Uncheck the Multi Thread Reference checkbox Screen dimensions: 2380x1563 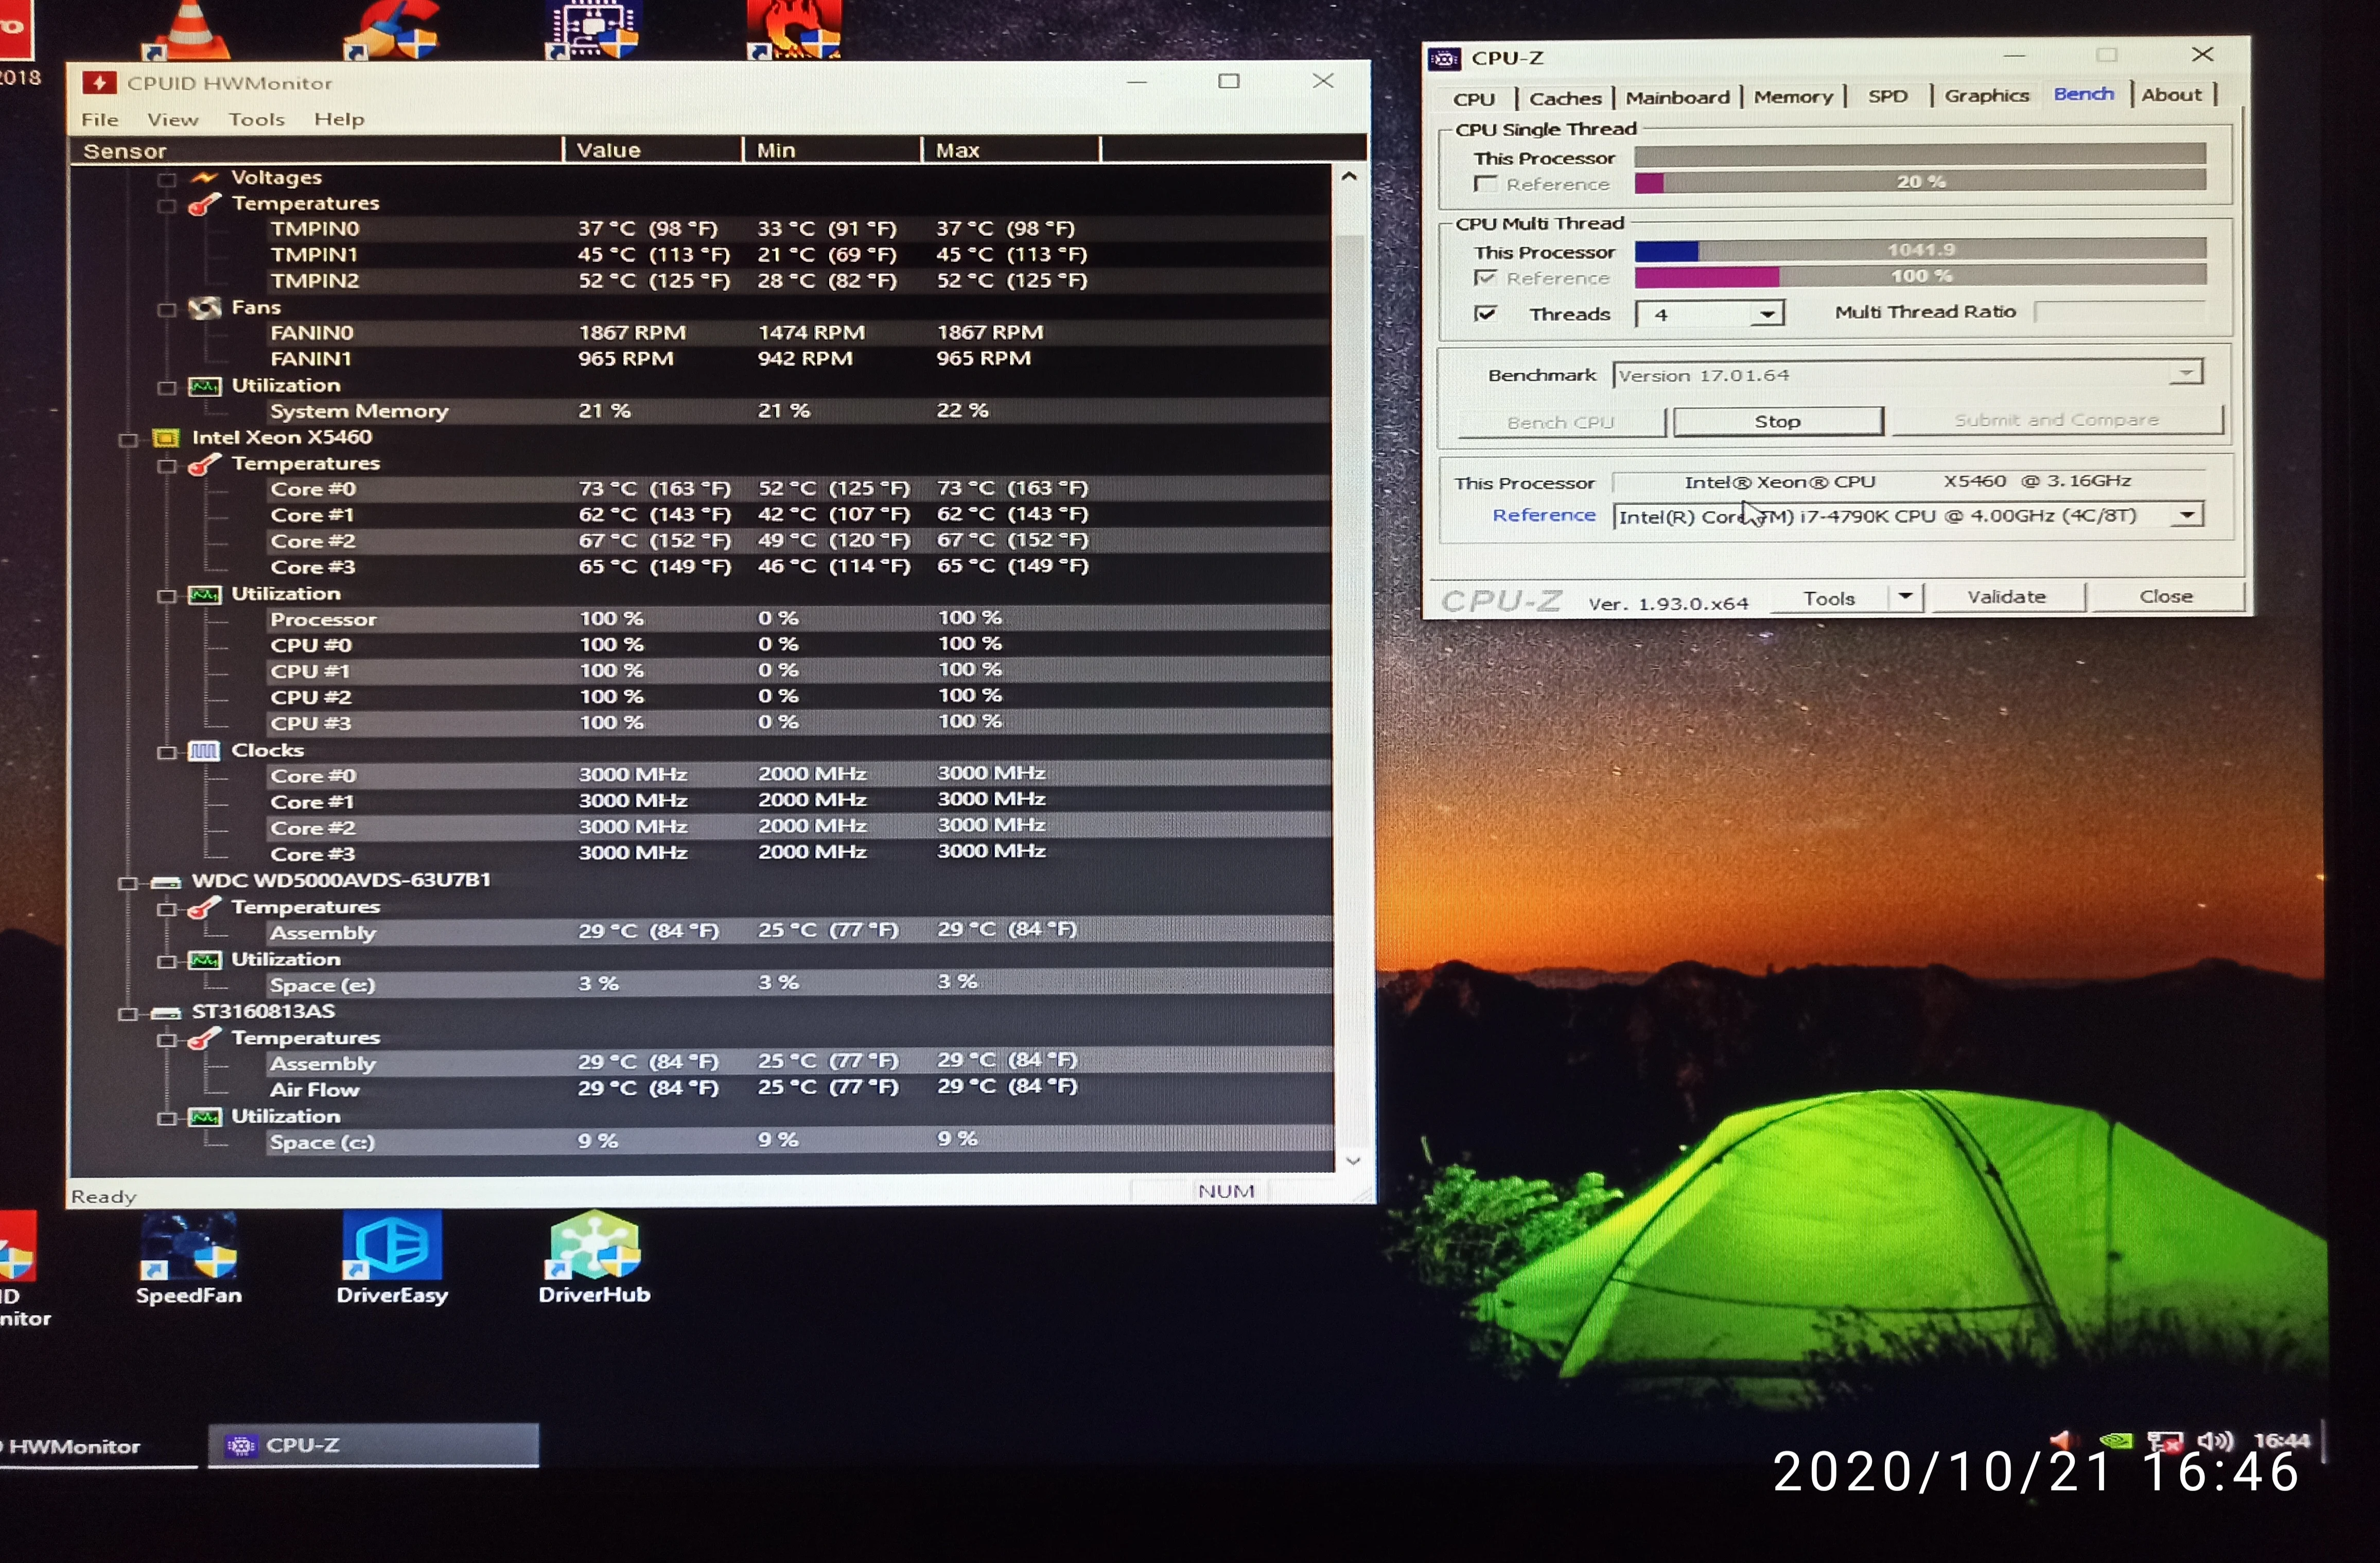[1486, 278]
